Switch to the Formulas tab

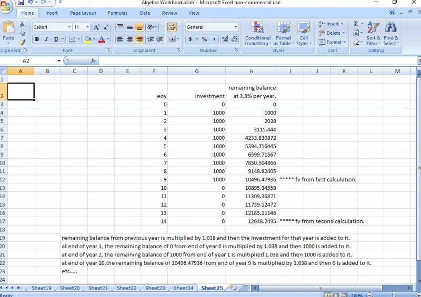point(117,13)
